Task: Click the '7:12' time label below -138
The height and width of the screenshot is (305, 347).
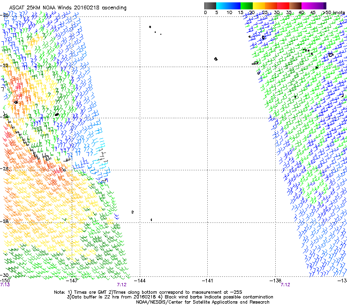Action: (285, 285)
